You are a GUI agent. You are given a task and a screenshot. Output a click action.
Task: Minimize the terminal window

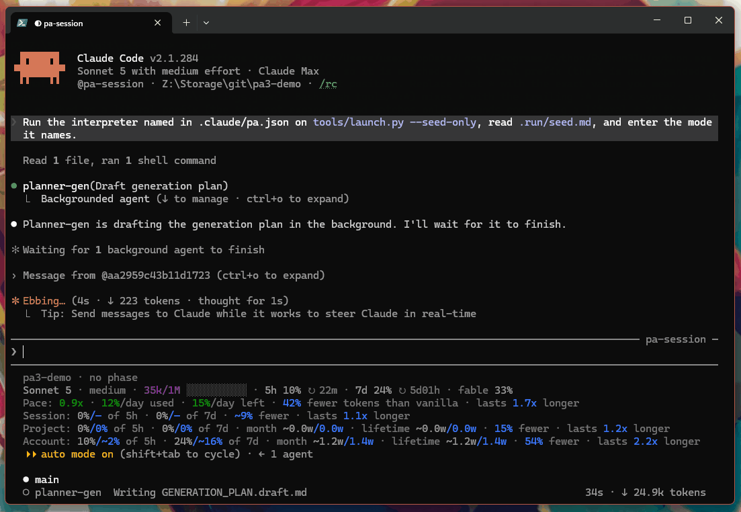(x=657, y=20)
